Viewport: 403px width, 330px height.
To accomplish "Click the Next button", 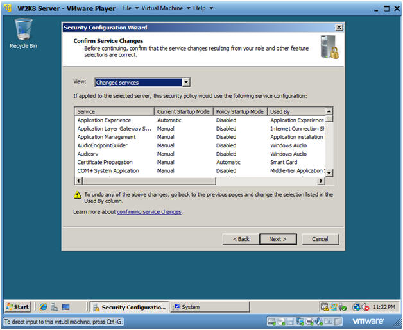I will [278, 239].
